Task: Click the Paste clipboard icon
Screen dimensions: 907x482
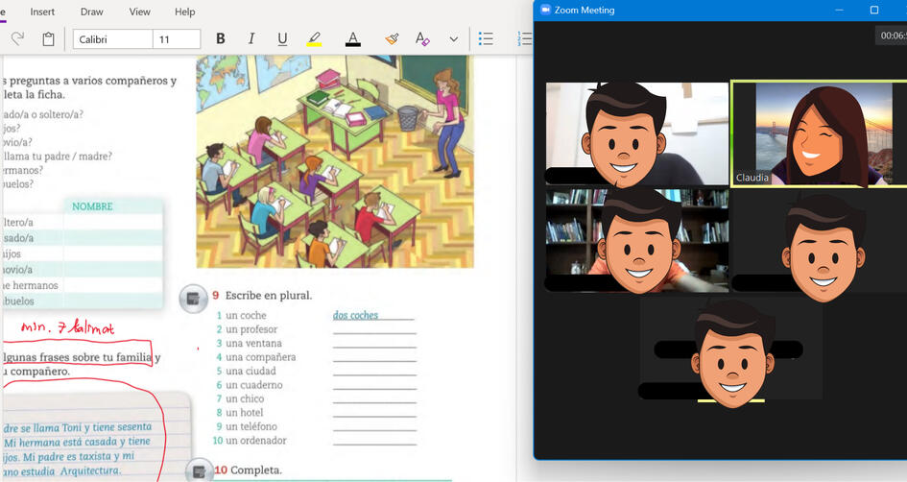Action: (48, 39)
